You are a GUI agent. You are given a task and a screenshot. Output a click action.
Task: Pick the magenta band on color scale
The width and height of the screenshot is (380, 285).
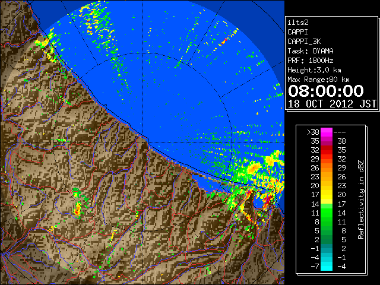327,132
